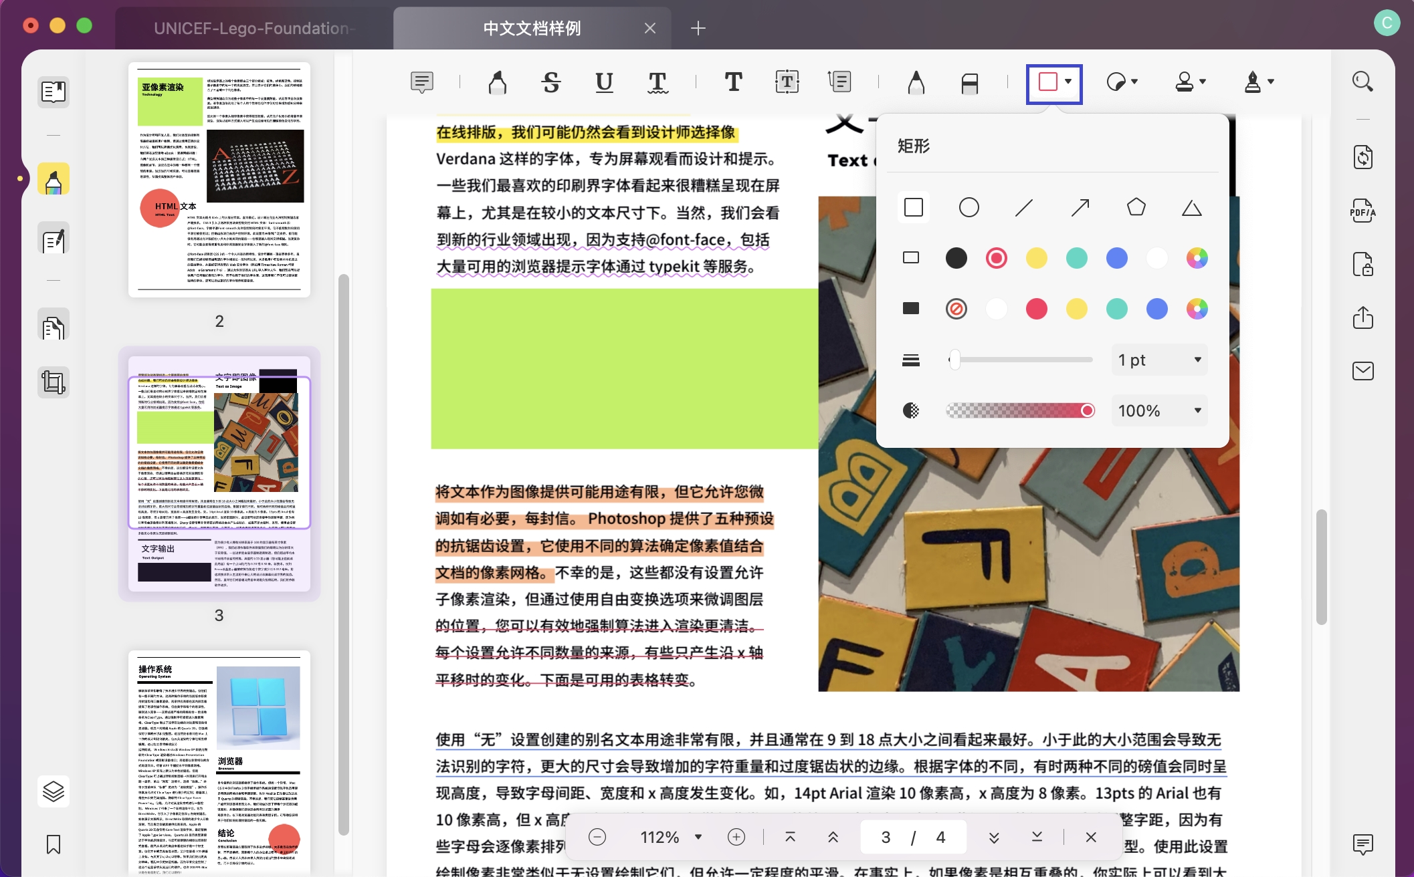Select the comment note tool
The image size is (1414, 877).
click(421, 82)
